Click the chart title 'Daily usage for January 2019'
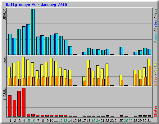 (x=36, y=5)
